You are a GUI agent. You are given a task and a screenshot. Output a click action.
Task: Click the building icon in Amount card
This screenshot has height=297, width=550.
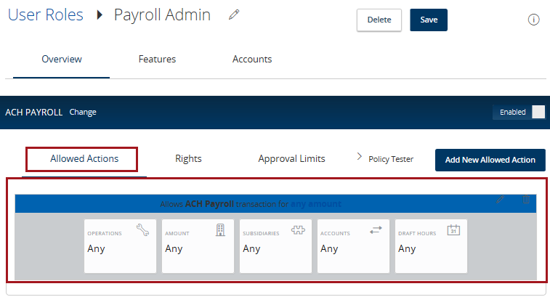tap(221, 230)
